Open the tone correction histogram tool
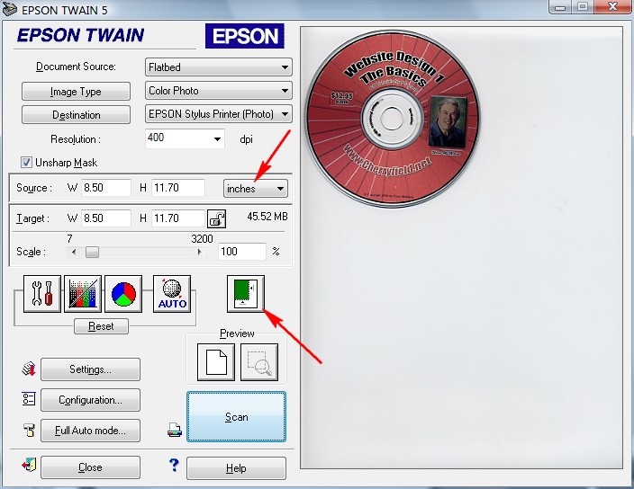 [83, 294]
